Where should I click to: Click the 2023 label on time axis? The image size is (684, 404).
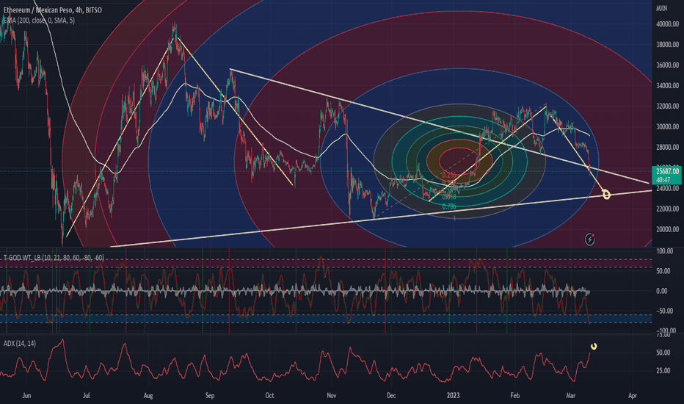(454, 396)
